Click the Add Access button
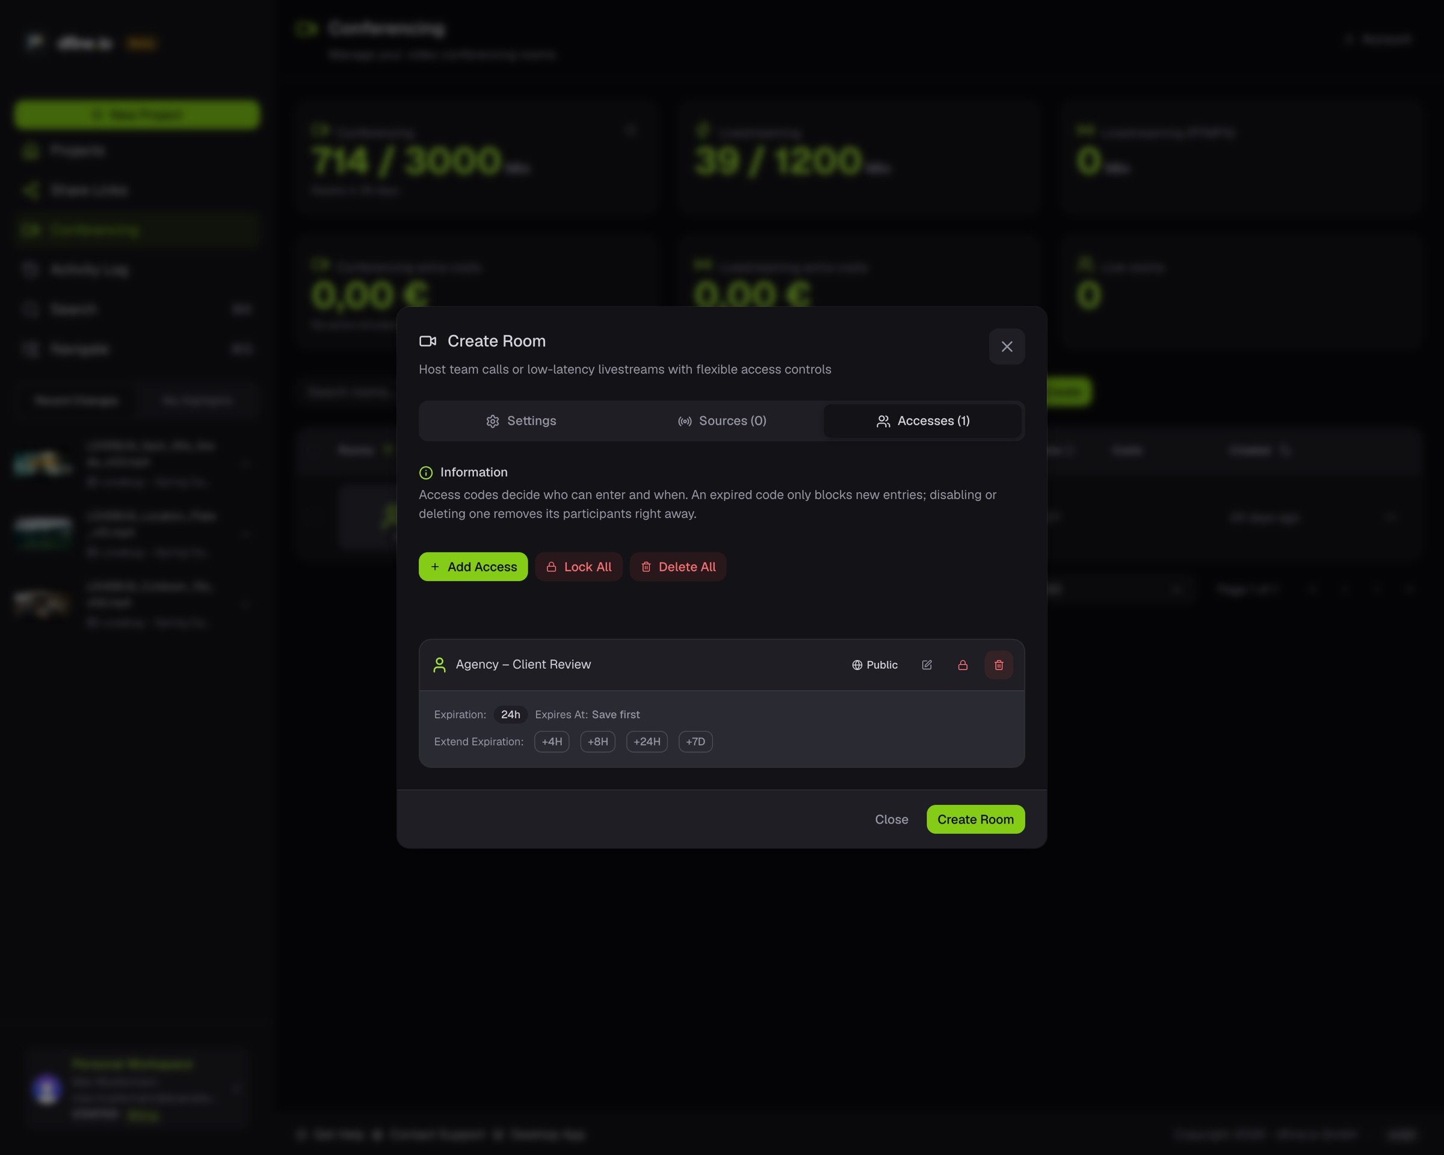The width and height of the screenshot is (1444, 1155). tap(473, 567)
